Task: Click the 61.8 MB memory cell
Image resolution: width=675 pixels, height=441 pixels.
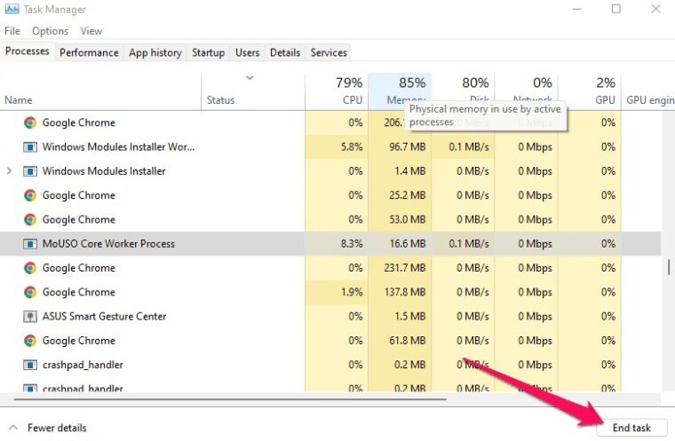Action: tap(400, 341)
